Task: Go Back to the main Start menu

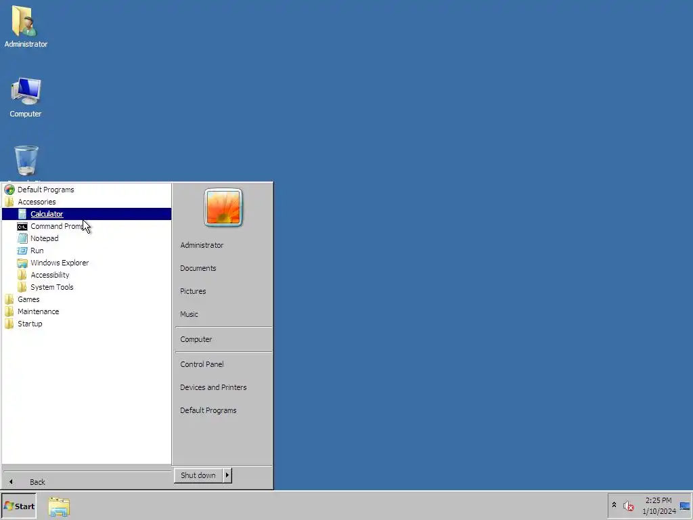Action: (37, 482)
